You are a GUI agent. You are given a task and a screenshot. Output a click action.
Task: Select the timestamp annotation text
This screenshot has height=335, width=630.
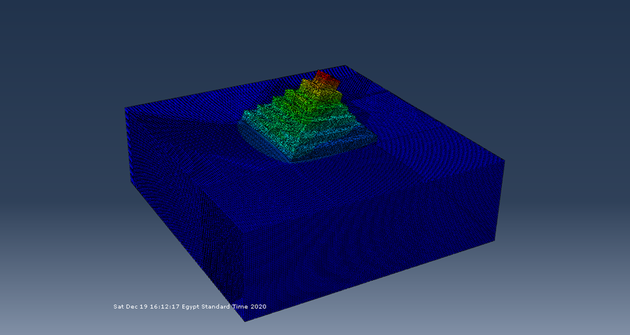click(x=190, y=306)
